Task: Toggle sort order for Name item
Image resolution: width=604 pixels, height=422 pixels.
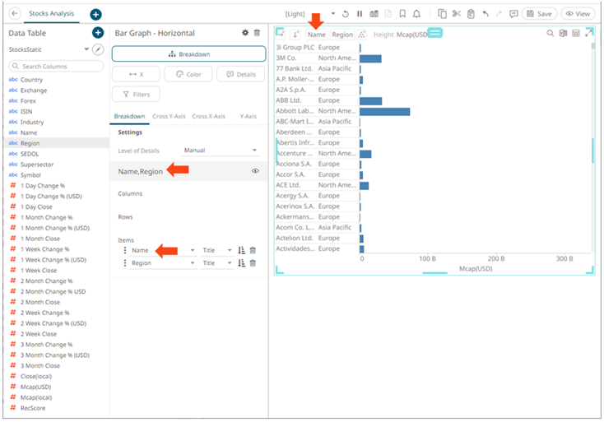Action: tap(242, 250)
